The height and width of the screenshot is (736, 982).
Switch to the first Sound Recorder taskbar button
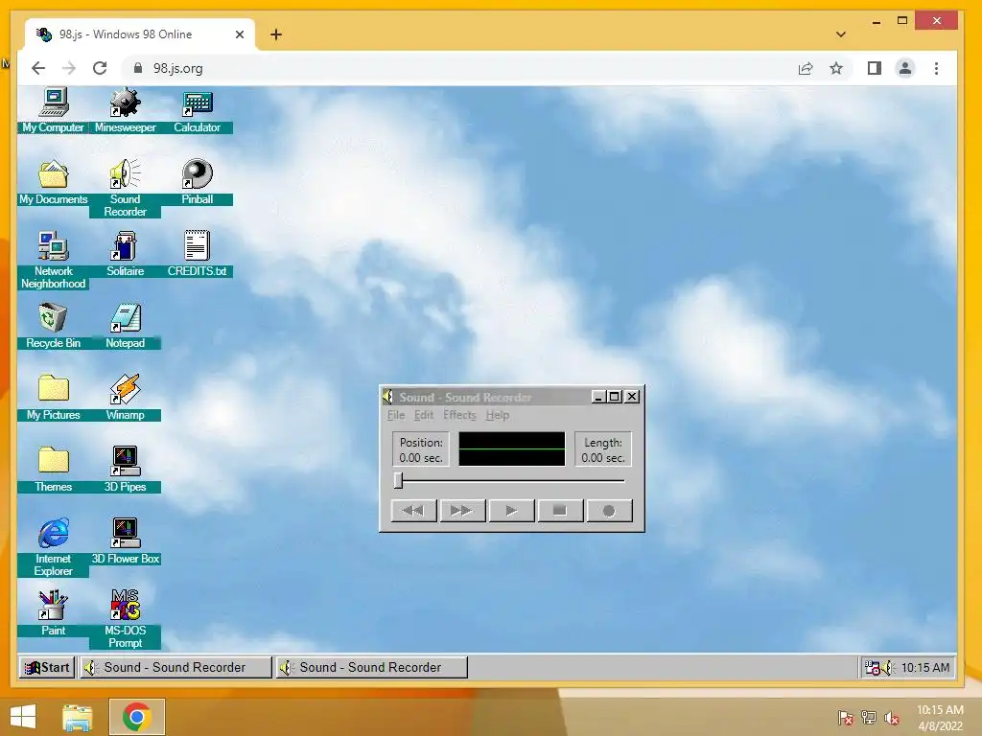tap(175, 667)
